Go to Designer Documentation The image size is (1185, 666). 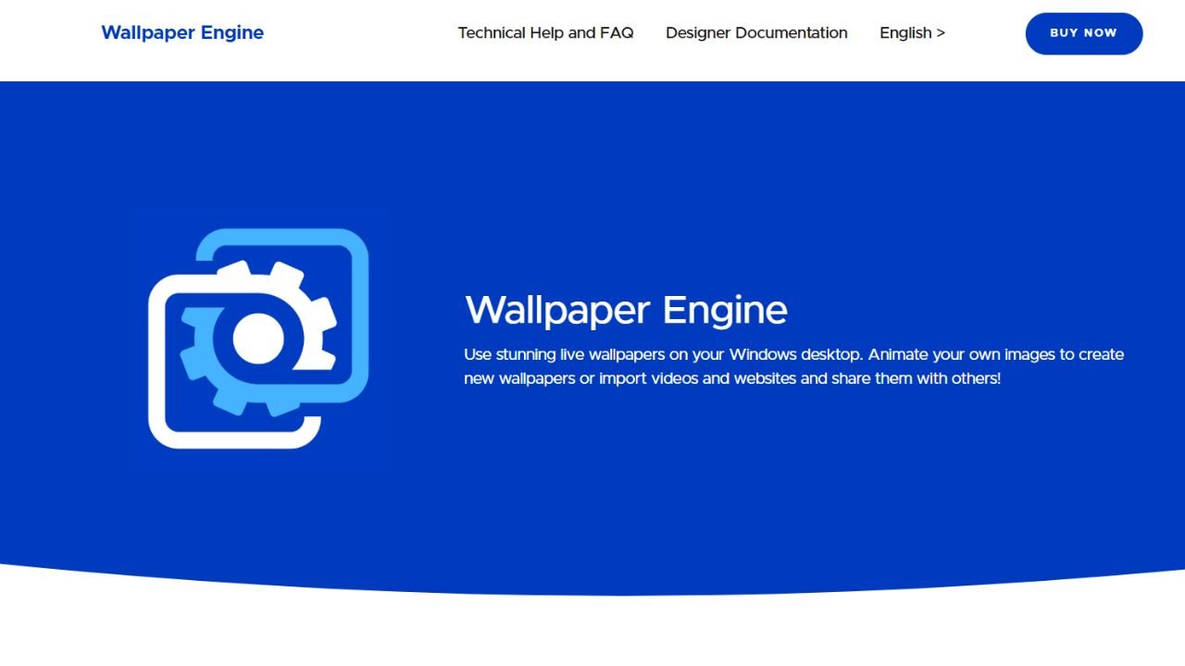[x=756, y=32]
